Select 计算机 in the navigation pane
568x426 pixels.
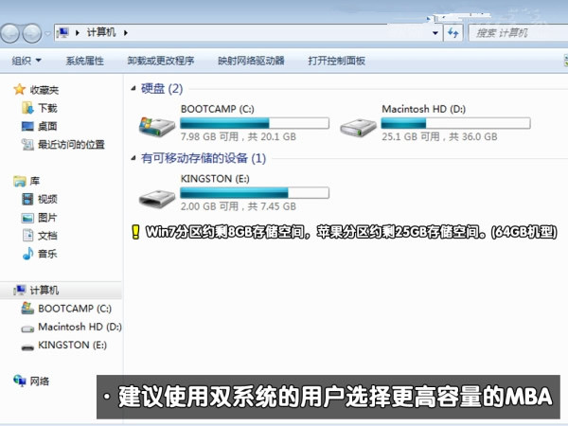click(x=44, y=291)
